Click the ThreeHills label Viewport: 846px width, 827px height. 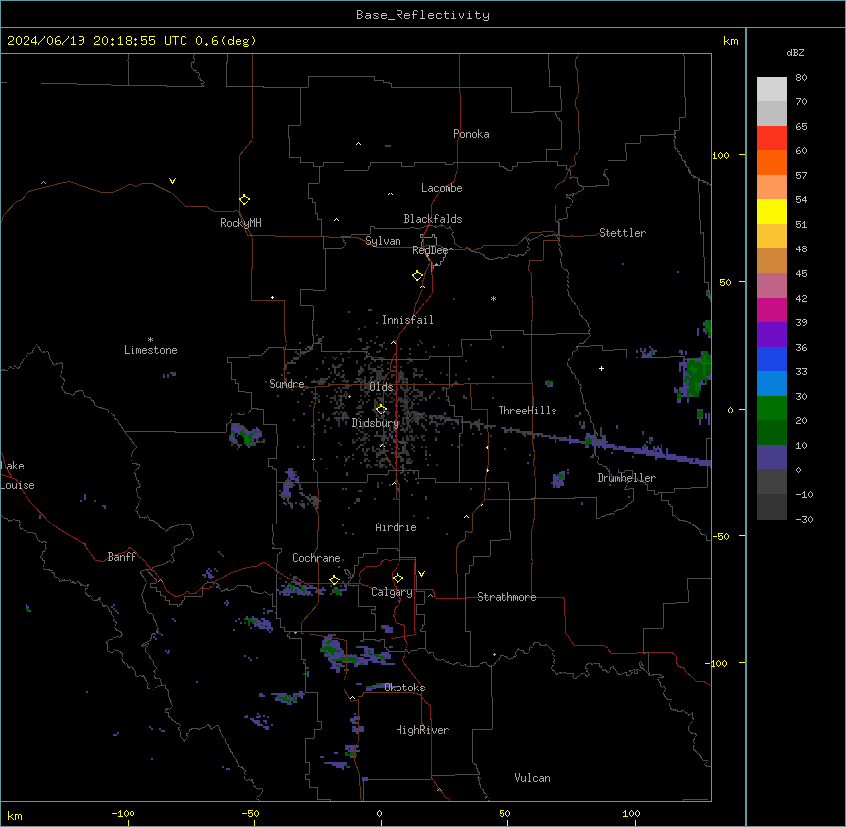click(x=527, y=411)
